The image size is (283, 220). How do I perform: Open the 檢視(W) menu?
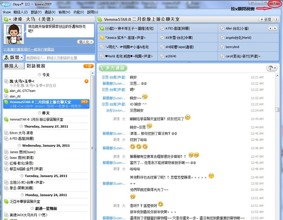pos(64,12)
